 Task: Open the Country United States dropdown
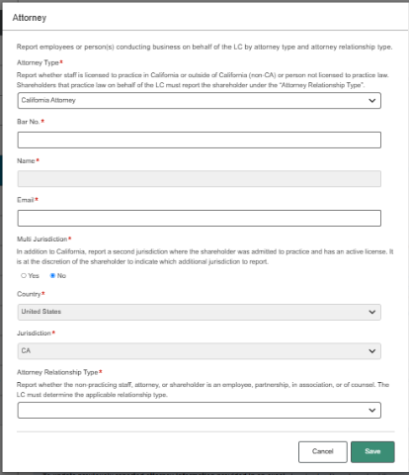200,312
